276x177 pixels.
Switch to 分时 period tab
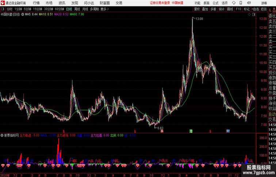point(9,9)
